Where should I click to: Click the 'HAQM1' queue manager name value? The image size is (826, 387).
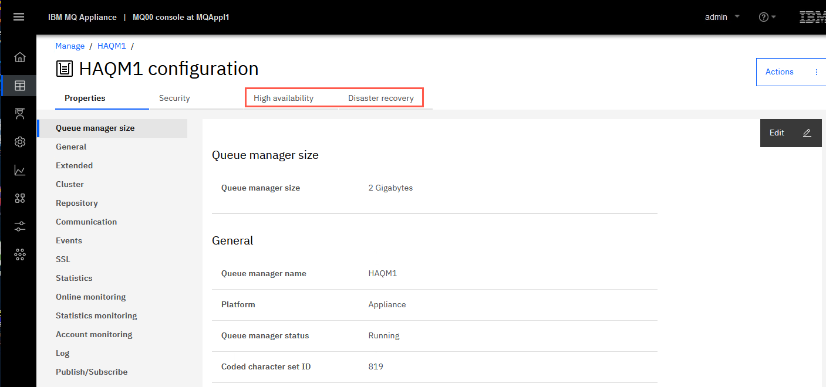pyautogui.click(x=383, y=273)
